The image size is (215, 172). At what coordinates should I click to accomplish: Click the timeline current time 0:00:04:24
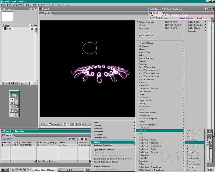coord(7,139)
